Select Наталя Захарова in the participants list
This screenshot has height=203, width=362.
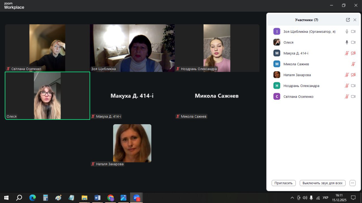tap(297, 75)
